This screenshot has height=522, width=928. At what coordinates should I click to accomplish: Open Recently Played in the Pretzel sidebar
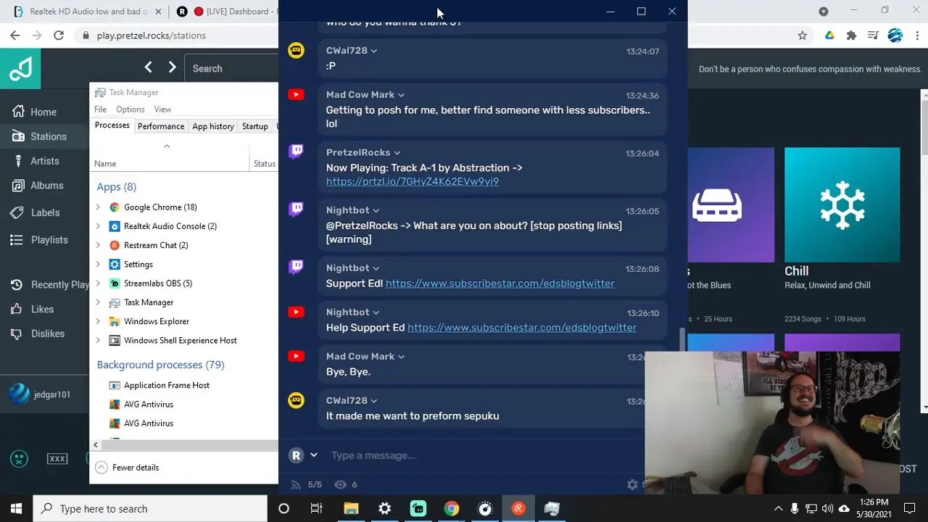(49, 285)
